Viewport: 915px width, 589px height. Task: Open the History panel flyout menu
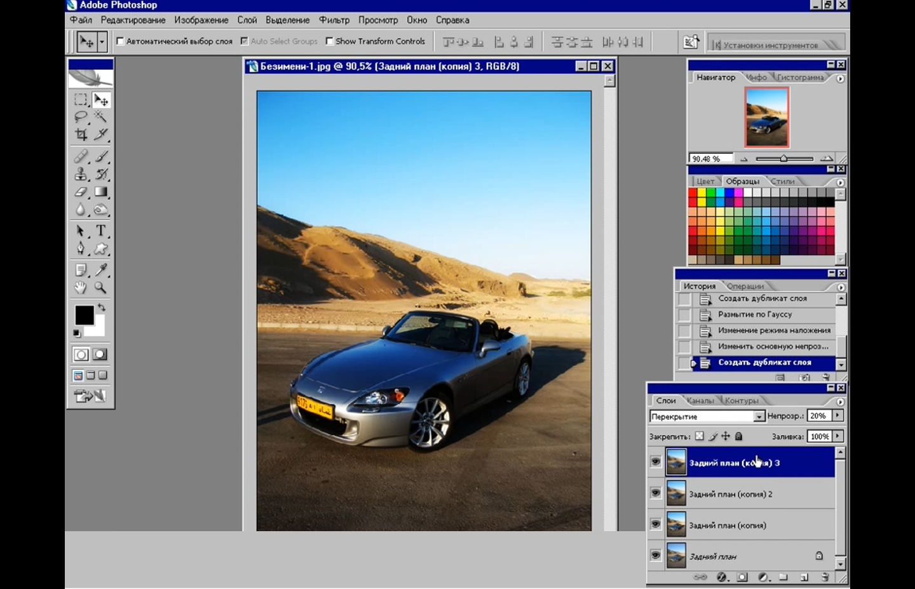(841, 287)
